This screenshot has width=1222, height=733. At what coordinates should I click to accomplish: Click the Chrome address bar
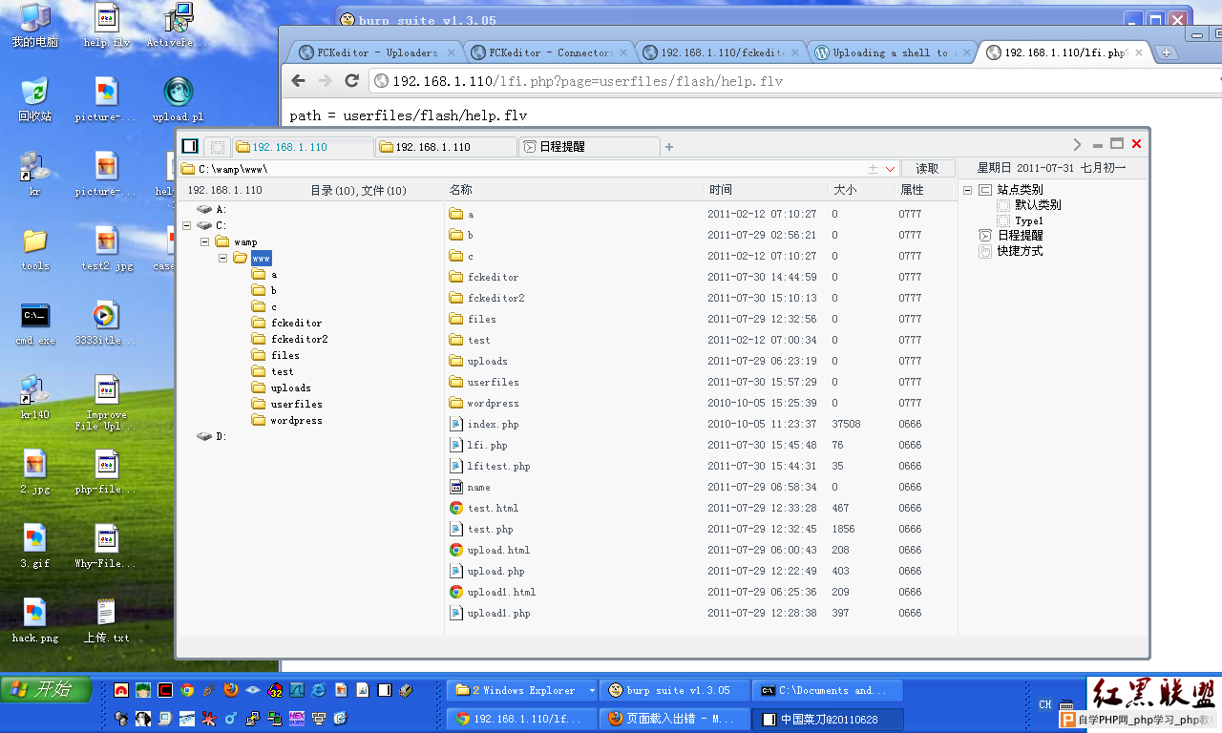[792, 81]
